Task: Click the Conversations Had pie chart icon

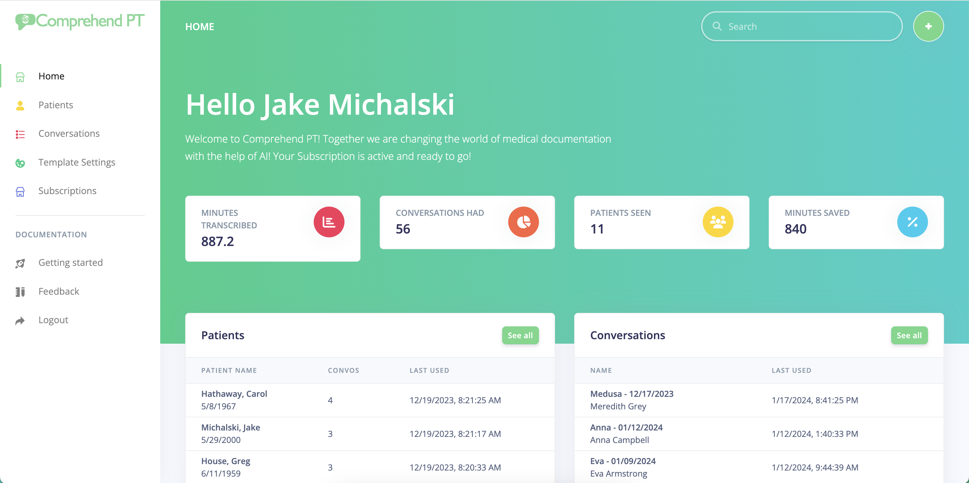Action: point(523,222)
